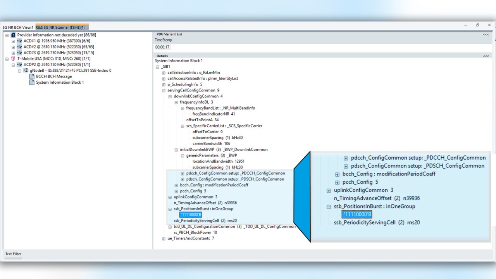496x279 pixels.
Task: Expand the cellAccessRelatedInfo node
Action: point(164,79)
